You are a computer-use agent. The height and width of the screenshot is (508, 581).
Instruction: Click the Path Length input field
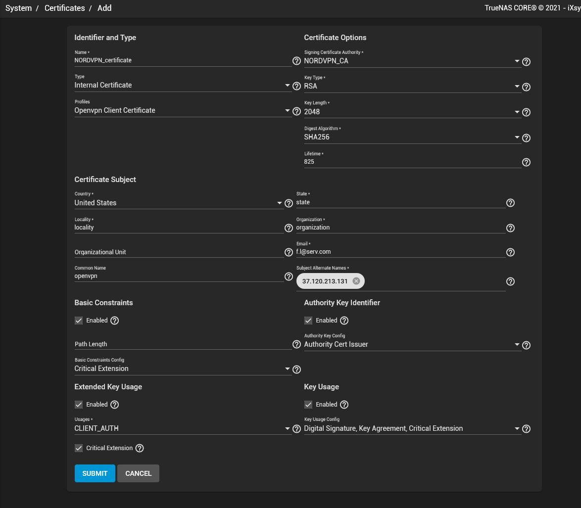(x=183, y=344)
